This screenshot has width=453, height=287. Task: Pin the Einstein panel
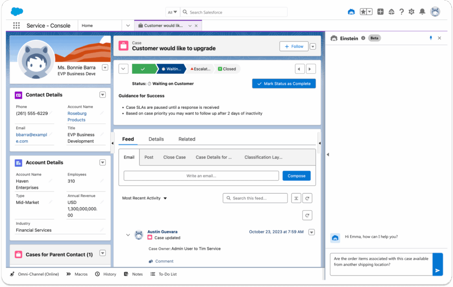click(x=431, y=38)
